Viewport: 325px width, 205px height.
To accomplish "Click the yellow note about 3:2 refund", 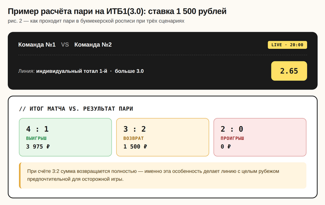I will point(162,175).
